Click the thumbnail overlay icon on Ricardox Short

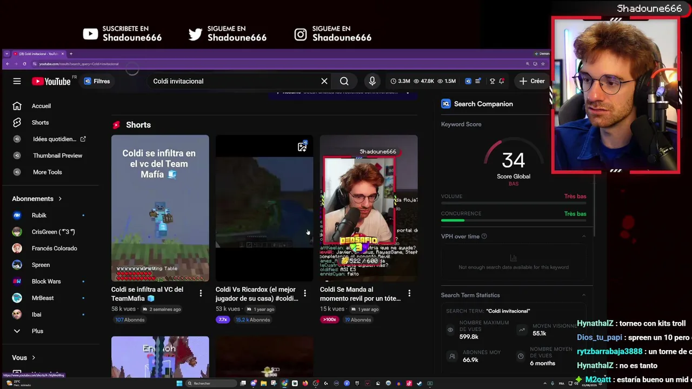302,146
